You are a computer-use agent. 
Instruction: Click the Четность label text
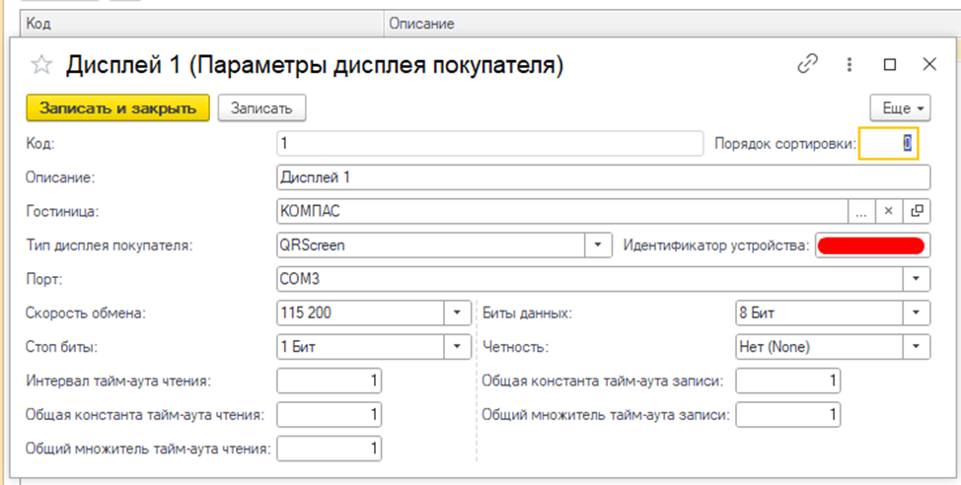click(x=515, y=347)
